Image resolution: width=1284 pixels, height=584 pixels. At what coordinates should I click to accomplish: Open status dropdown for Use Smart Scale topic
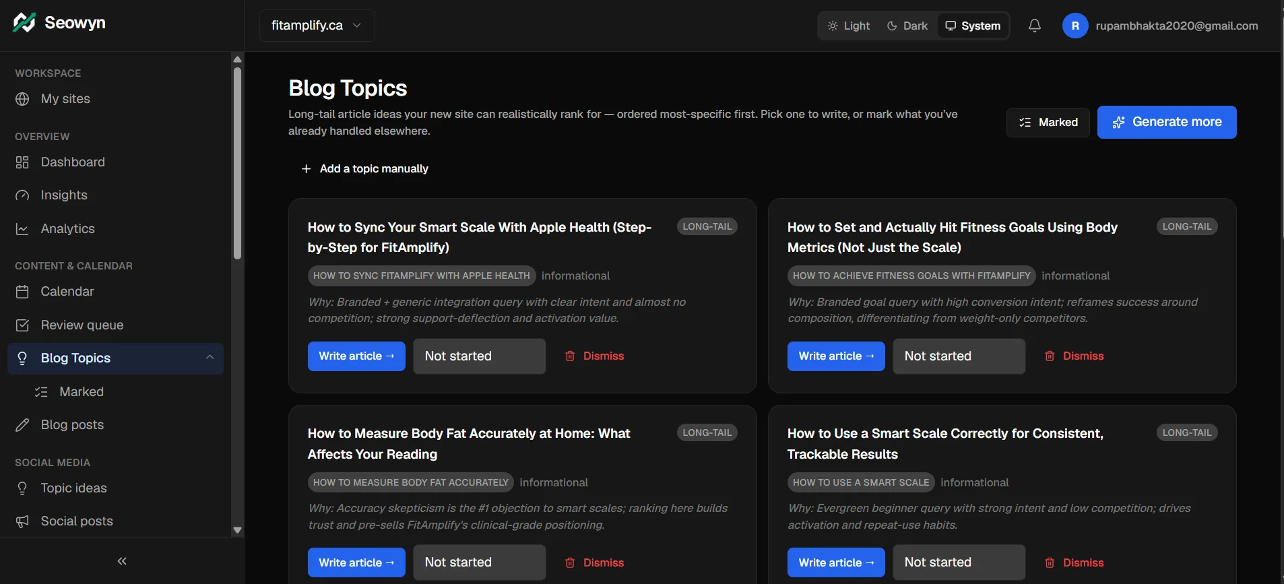pyautogui.click(x=959, y=562)
